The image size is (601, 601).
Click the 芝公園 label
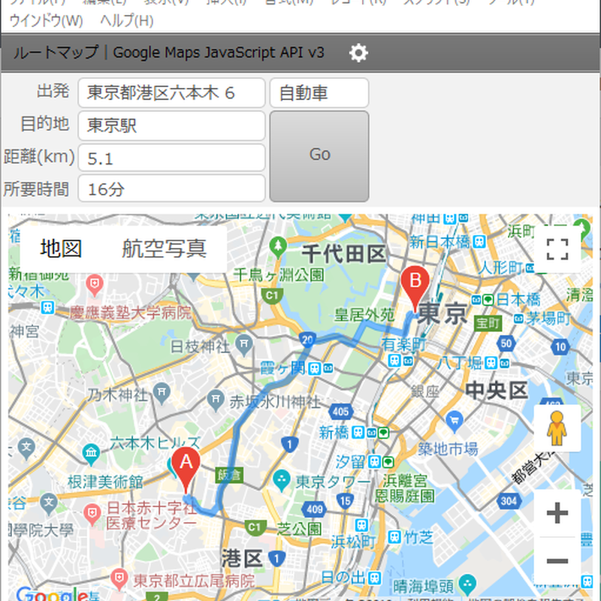pos(299,529)
